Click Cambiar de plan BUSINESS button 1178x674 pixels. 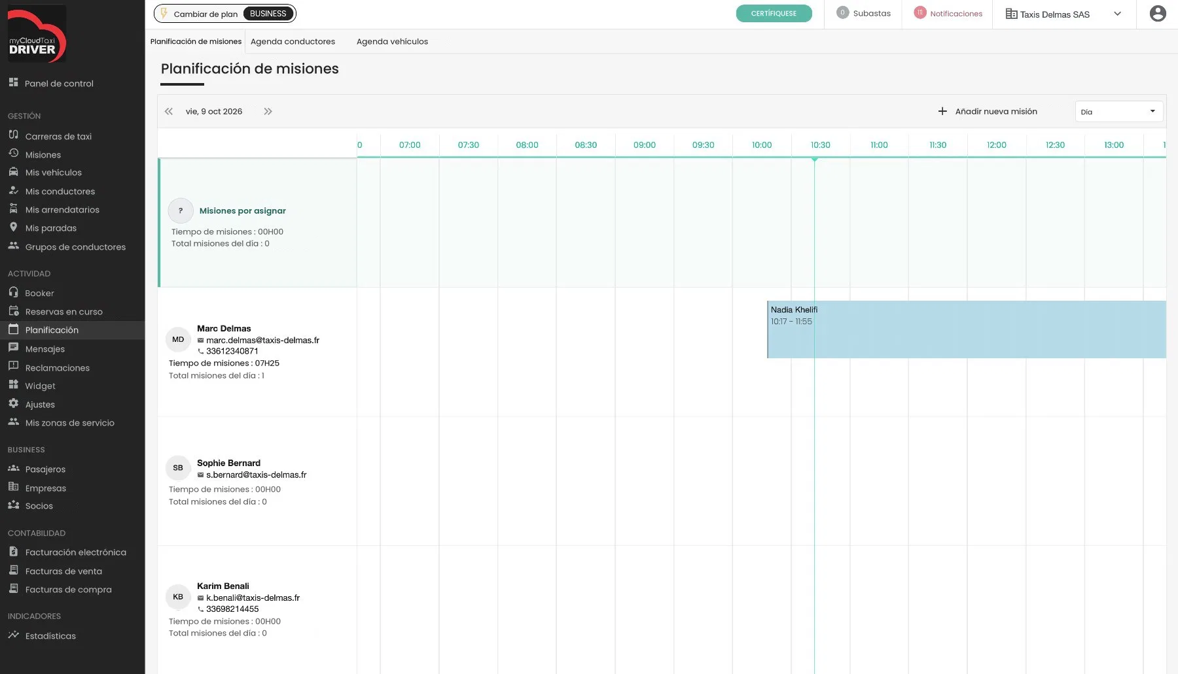click(224, 14)
